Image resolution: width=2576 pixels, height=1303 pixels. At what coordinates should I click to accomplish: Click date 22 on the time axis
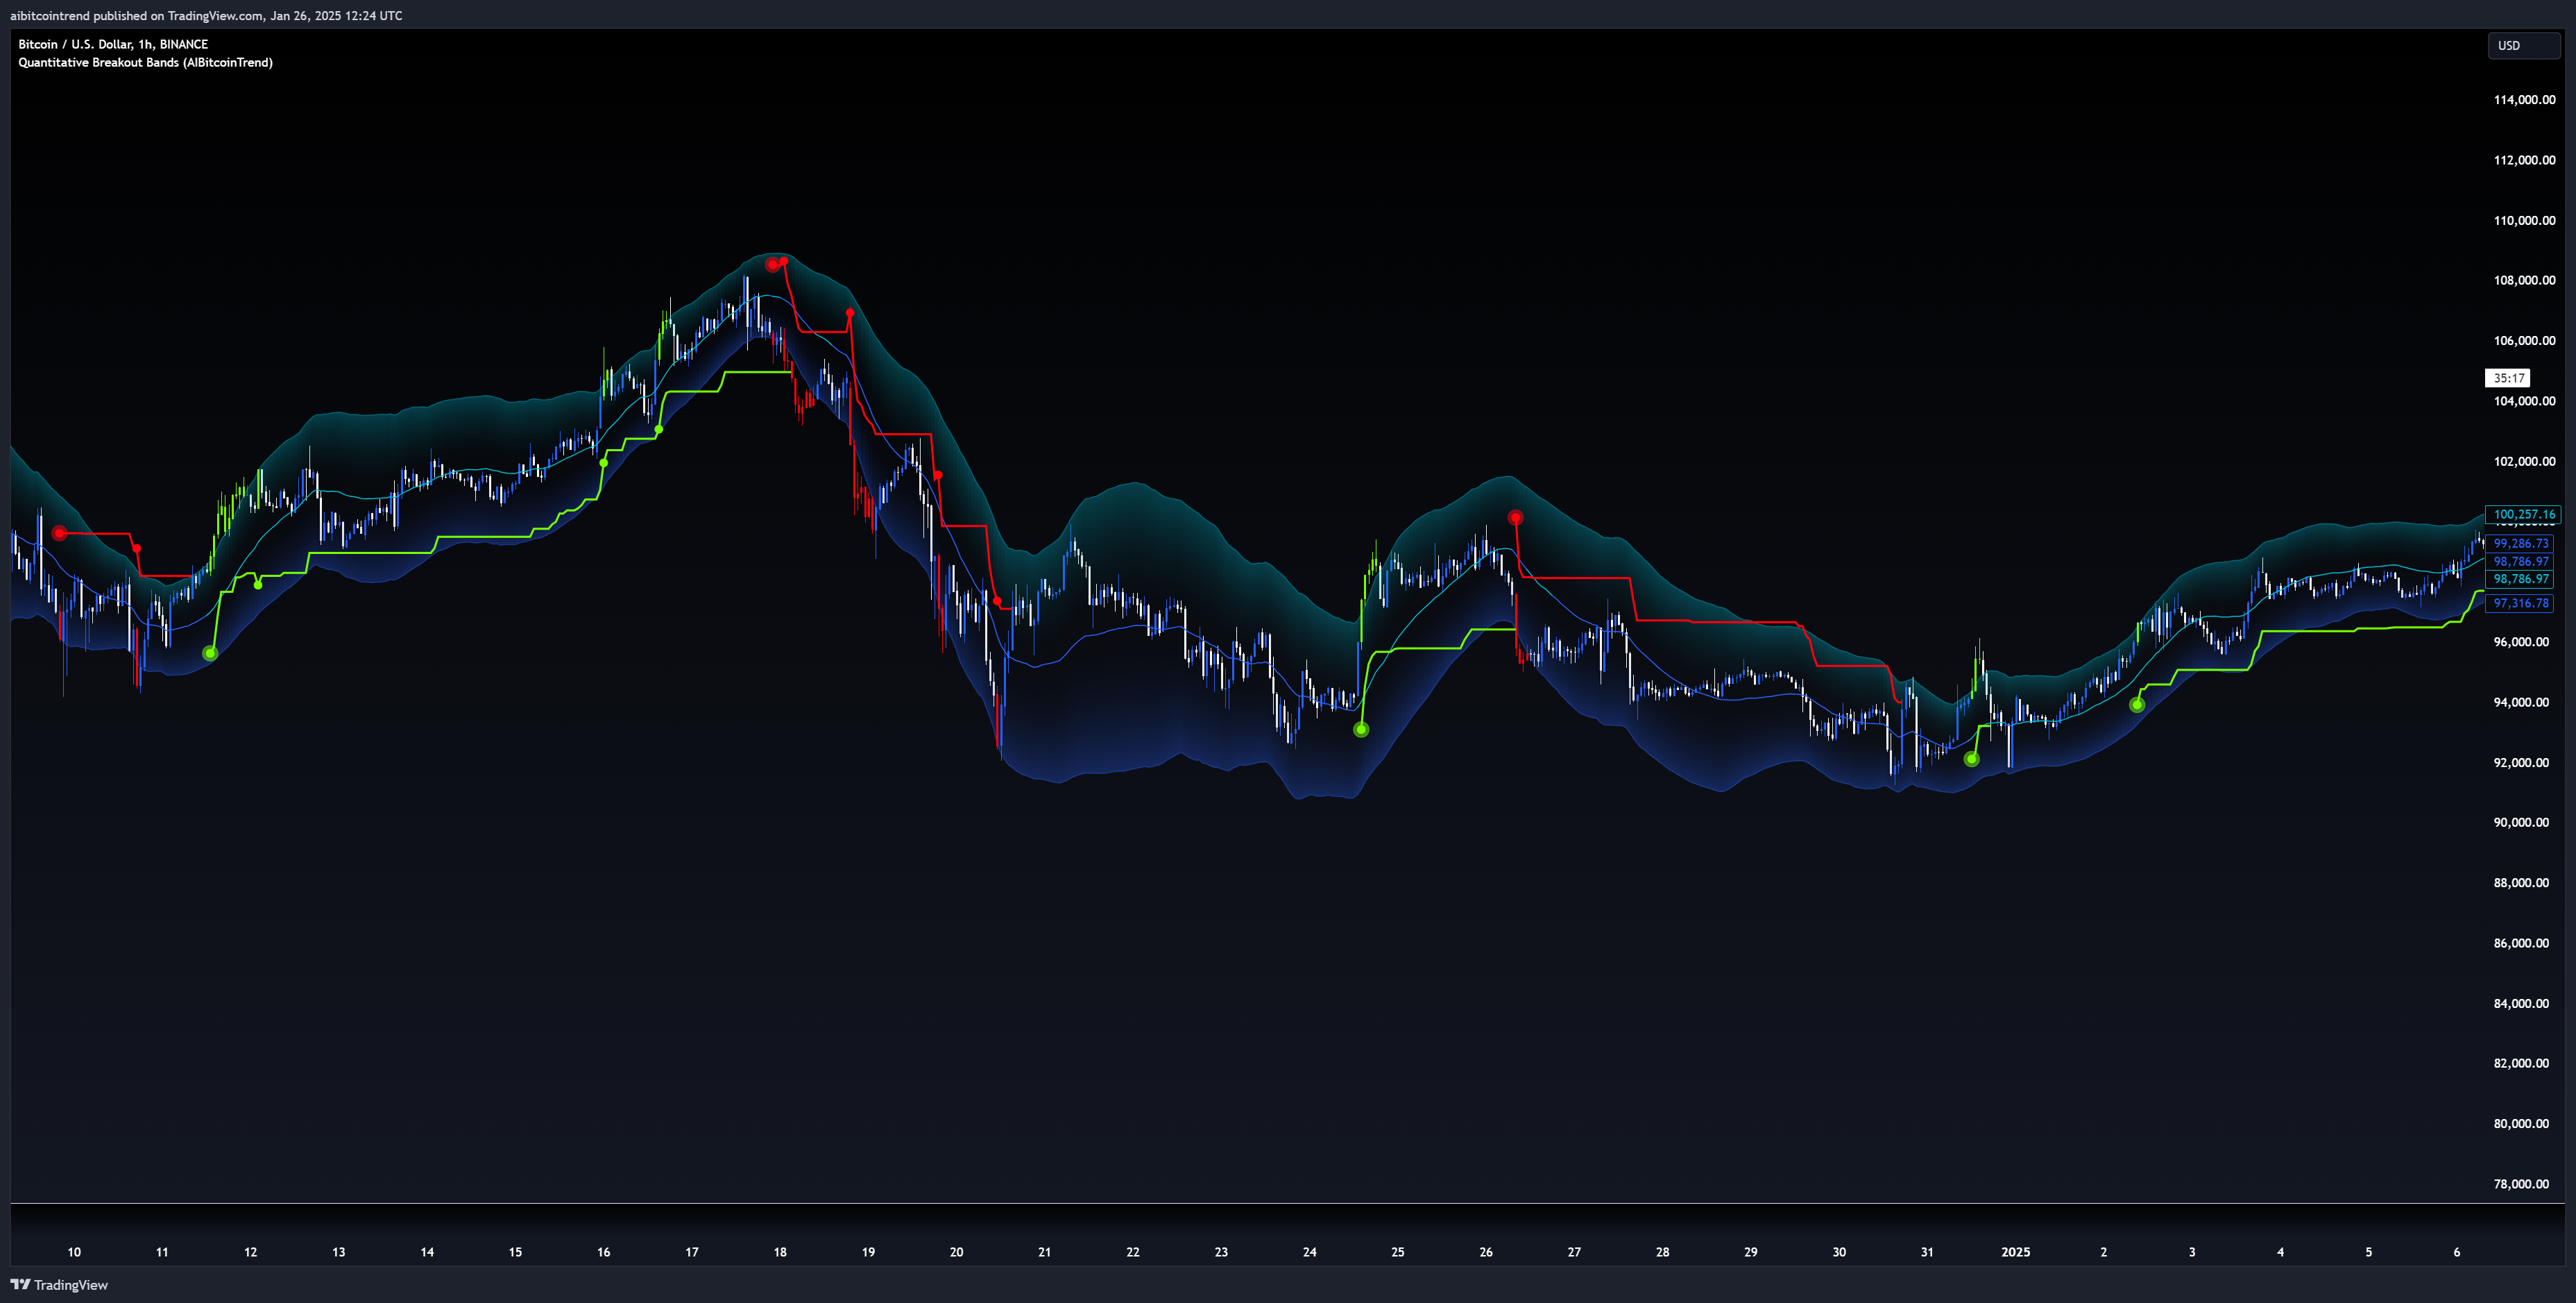click(x=1133, y=1252)
